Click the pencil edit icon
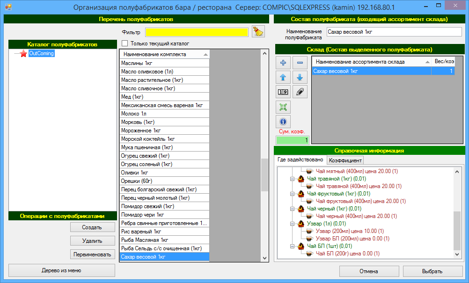The image size is (469, 283). click(x=300, y=92)
